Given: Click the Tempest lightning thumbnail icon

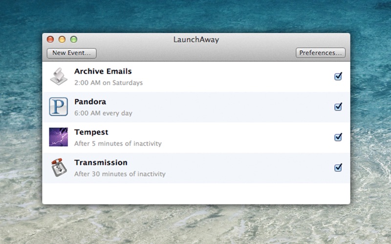Looking at the screenshot, I should (58, 137).
